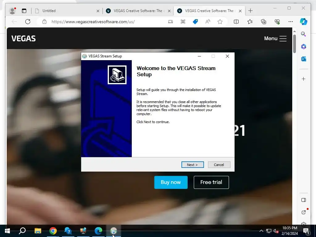
Task: Open Windows taskbar search
Action: (22, 231)
